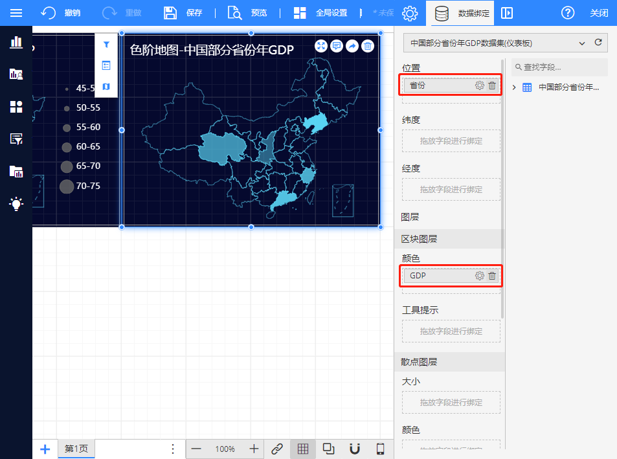Open page options three-dot menu
Screen dimensions: 617x459
173,449
